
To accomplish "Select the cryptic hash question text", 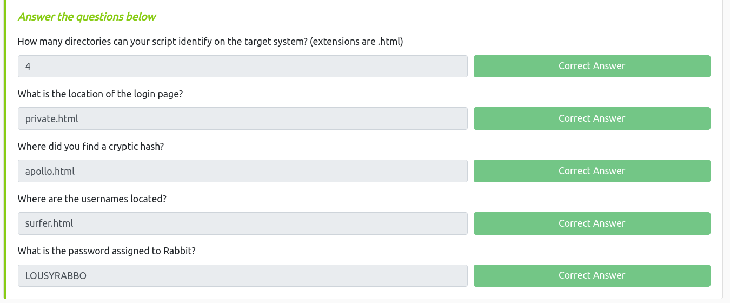I will pos(90,147).
